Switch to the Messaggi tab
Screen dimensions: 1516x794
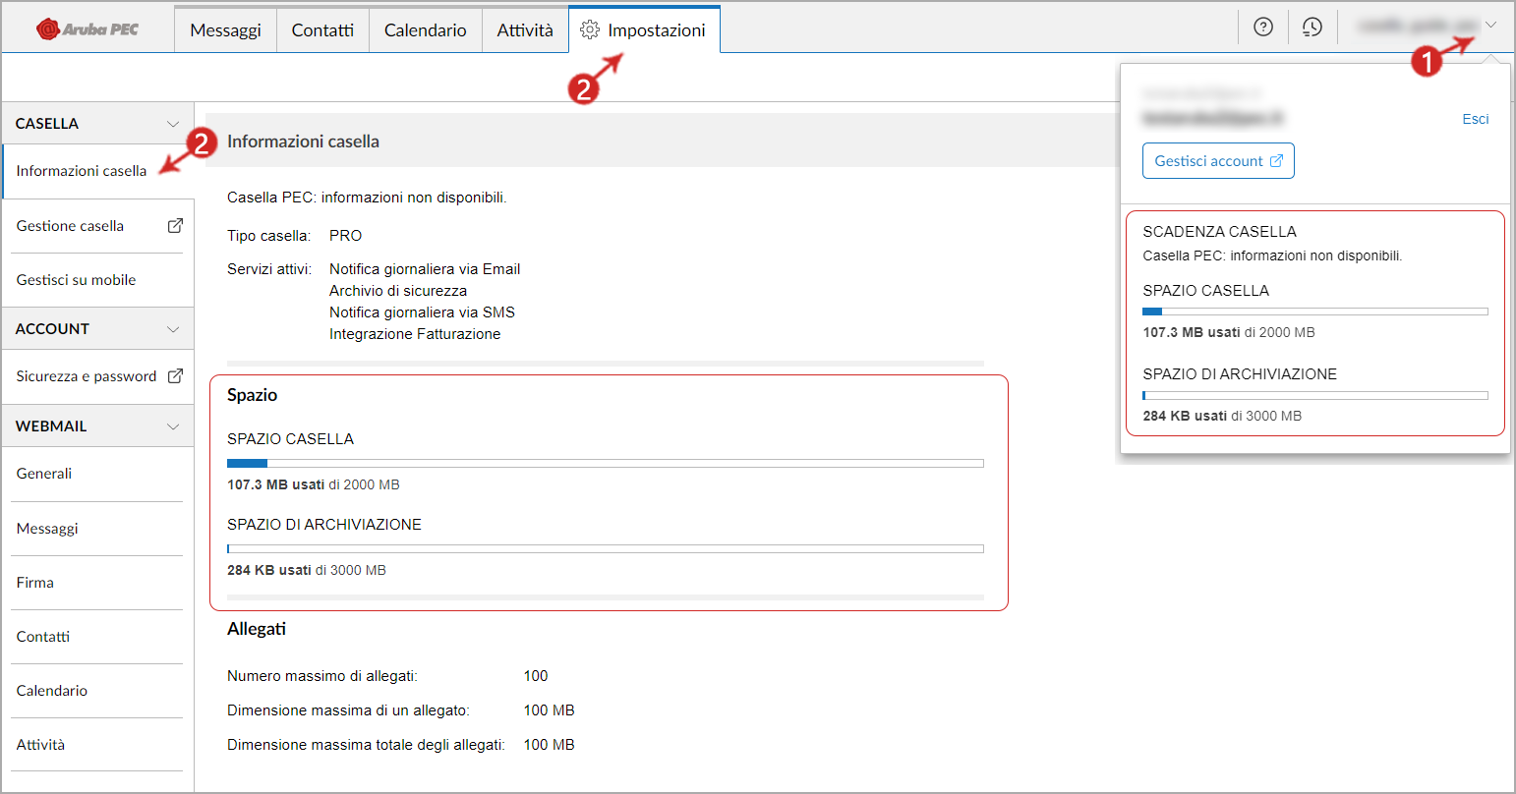coord(225,29)
